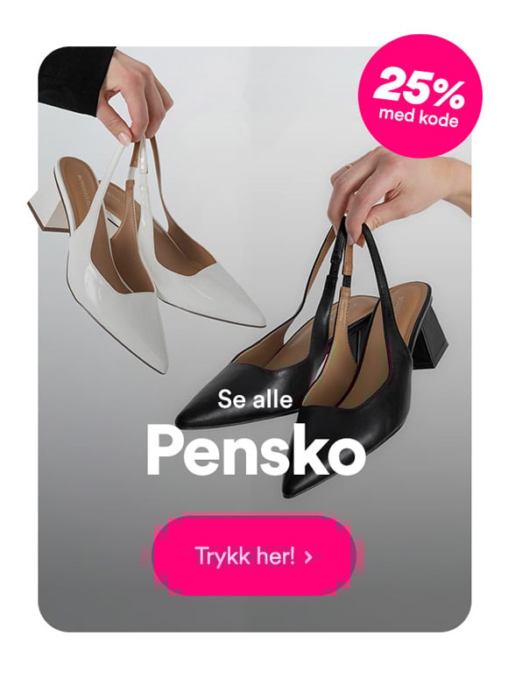
Task: Select the "Se alle" text
Action: pyautogui.click(x=255, y=399)
